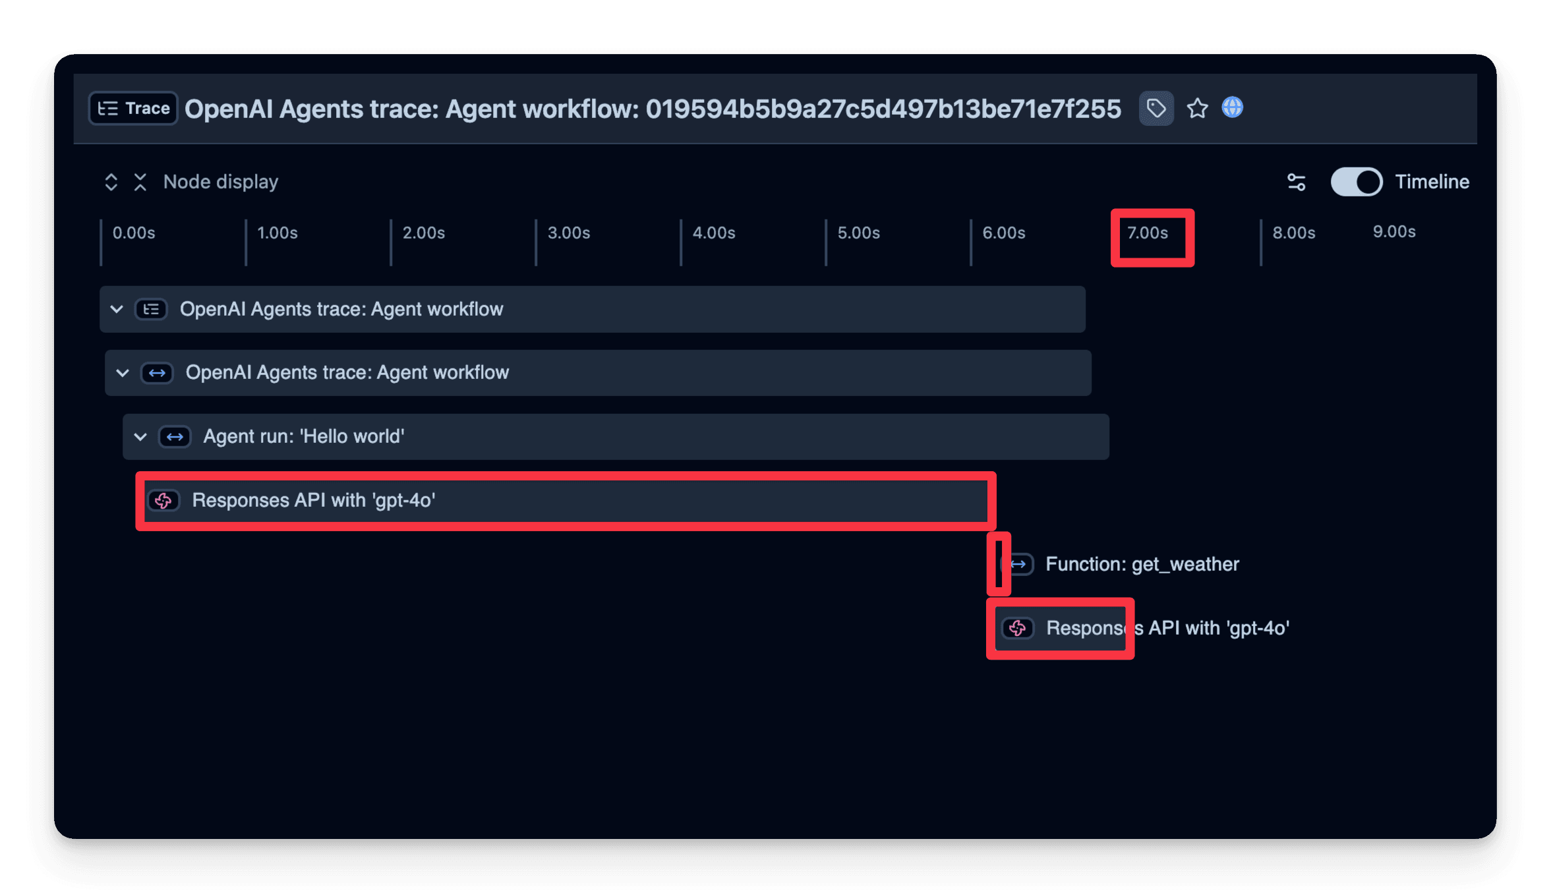This screenshot has height=893, width=1551.
Task: Collapse the Agent run 'Hello world' node
Action: point(140,437)
